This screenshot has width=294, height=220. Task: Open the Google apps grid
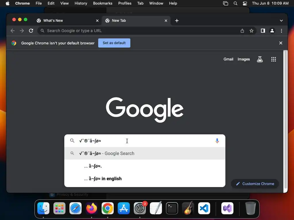[x=273, y=59]
